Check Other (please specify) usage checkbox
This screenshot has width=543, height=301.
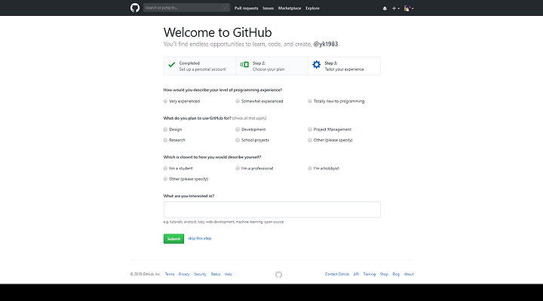click(310, 140)
